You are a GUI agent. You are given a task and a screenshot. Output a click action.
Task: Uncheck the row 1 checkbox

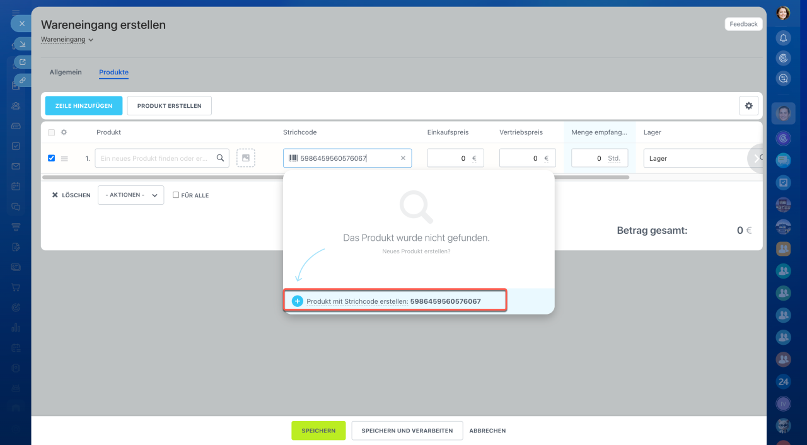[52, 158]
